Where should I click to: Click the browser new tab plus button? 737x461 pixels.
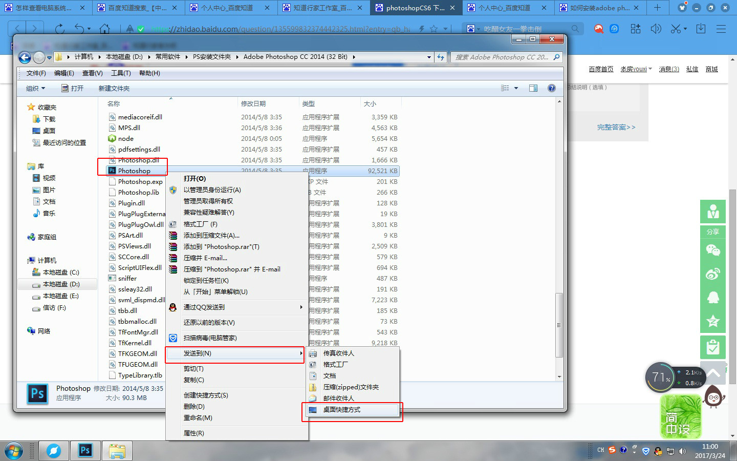coord(658,8)
